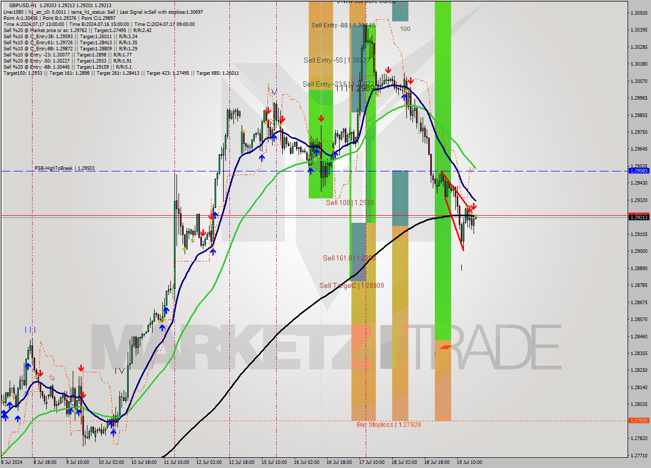This screenshot has height=468, width=651.
Task: Click the 10 Jul 18:00 time label
Action: [x=144, y=462]
